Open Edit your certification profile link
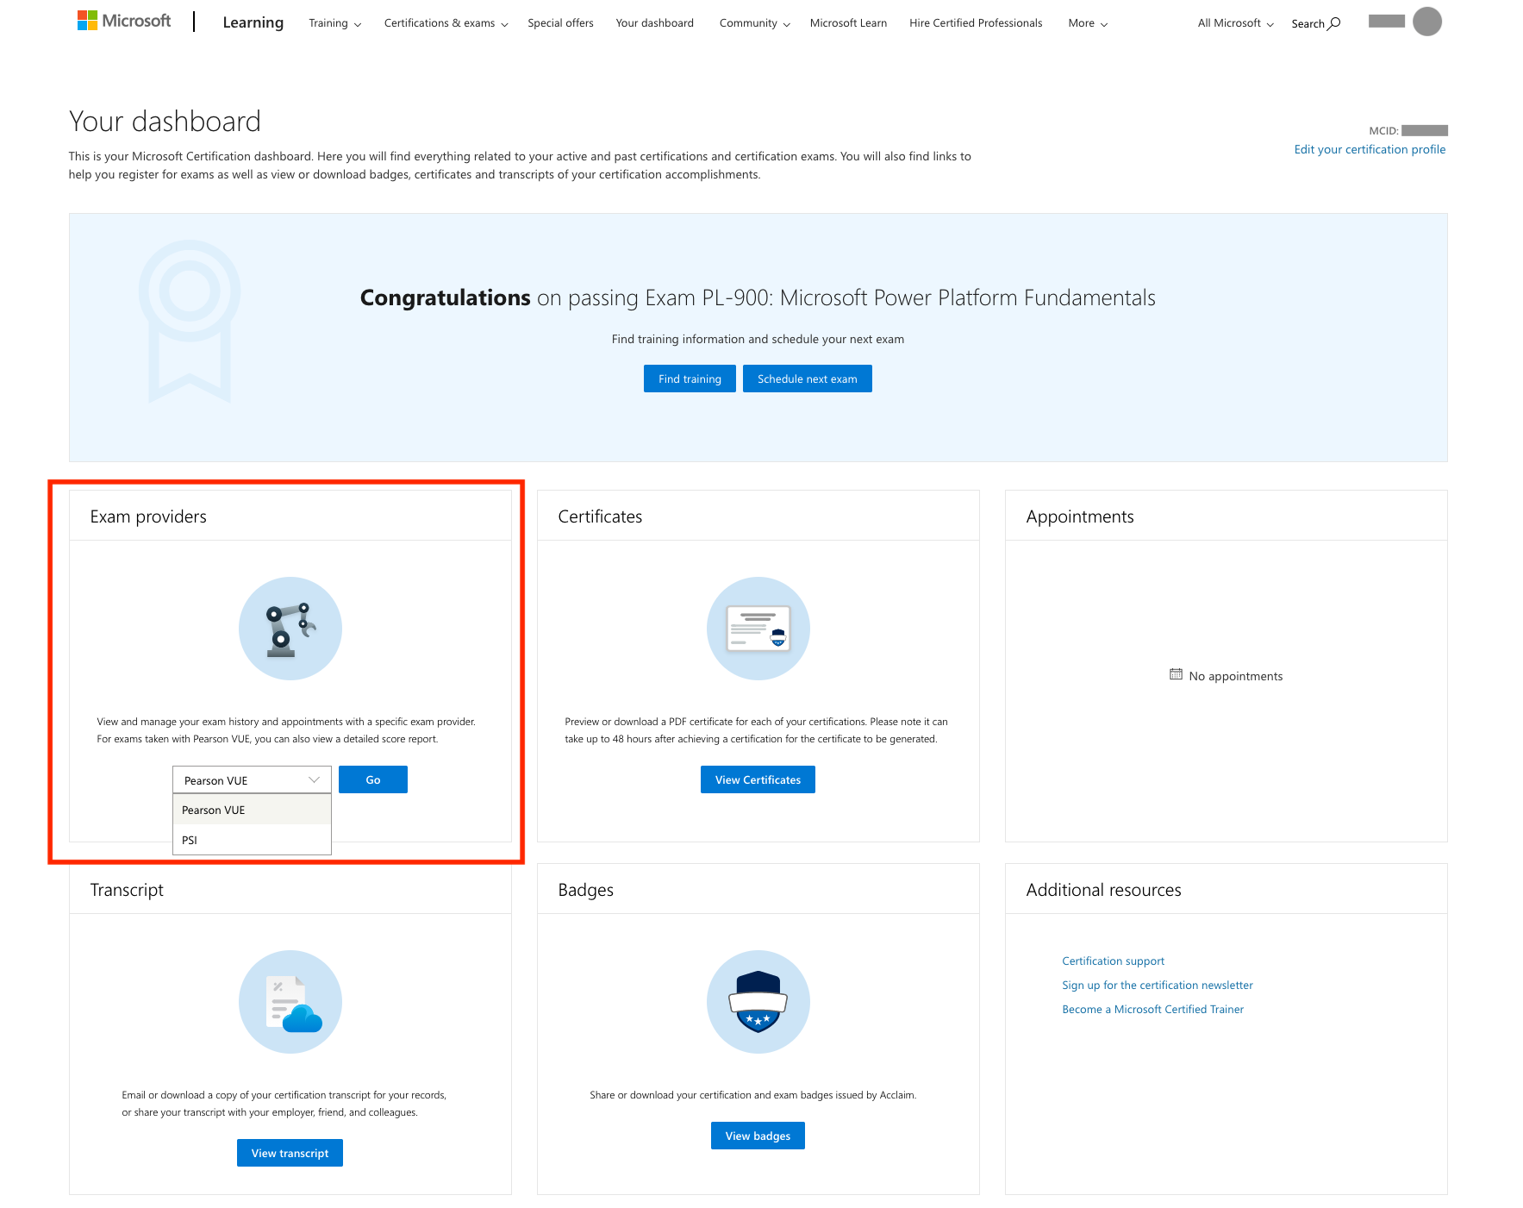The width and height of the screenshot is (1523, 1208). coord(1370,149)
